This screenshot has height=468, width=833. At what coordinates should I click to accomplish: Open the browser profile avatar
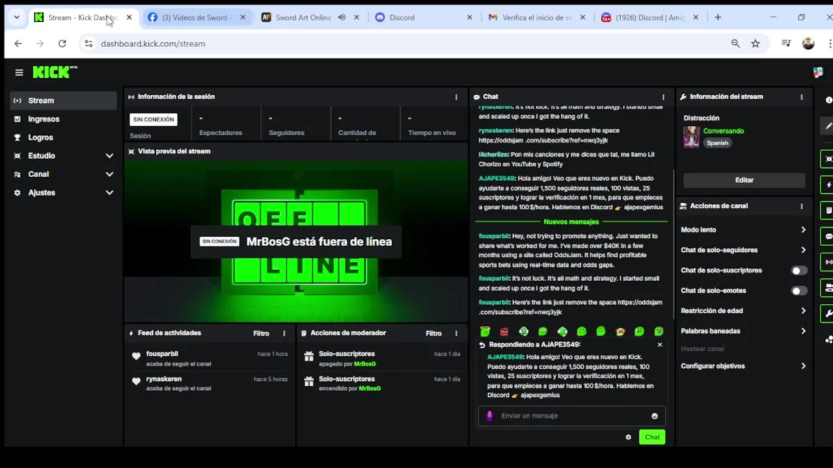pos(808,44)
